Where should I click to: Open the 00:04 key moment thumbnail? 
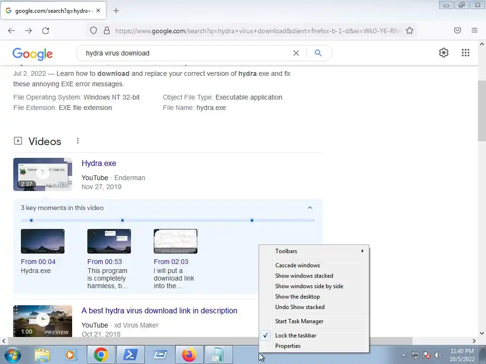pyautogui.click(x=43, y=241)
